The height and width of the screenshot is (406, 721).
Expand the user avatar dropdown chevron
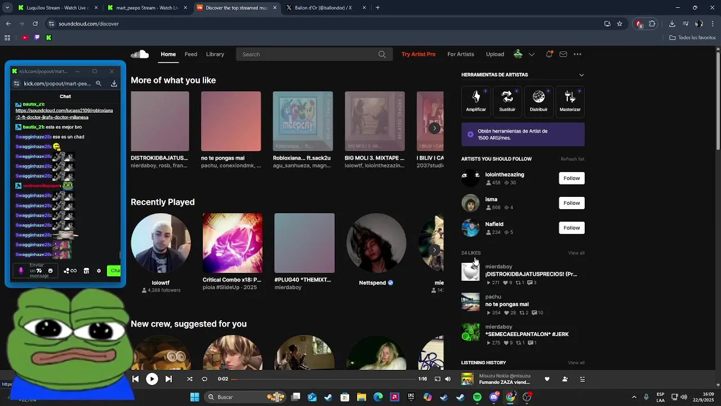pyautogui.click(x=531, y=55)
